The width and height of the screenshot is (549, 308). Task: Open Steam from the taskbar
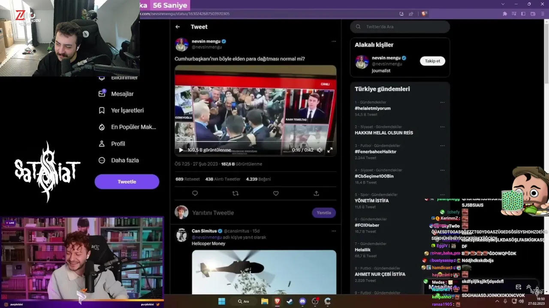click(x=290, y=301)
